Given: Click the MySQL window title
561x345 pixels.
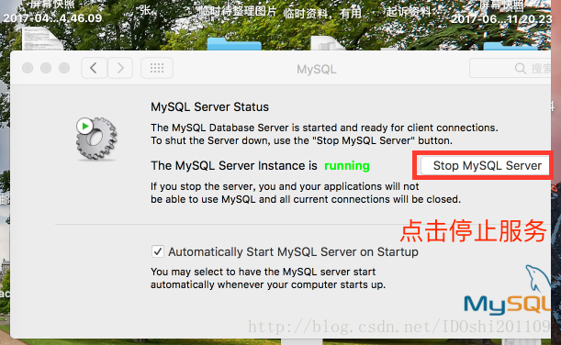Looking at the screenshot, I should tap(317, 69).
